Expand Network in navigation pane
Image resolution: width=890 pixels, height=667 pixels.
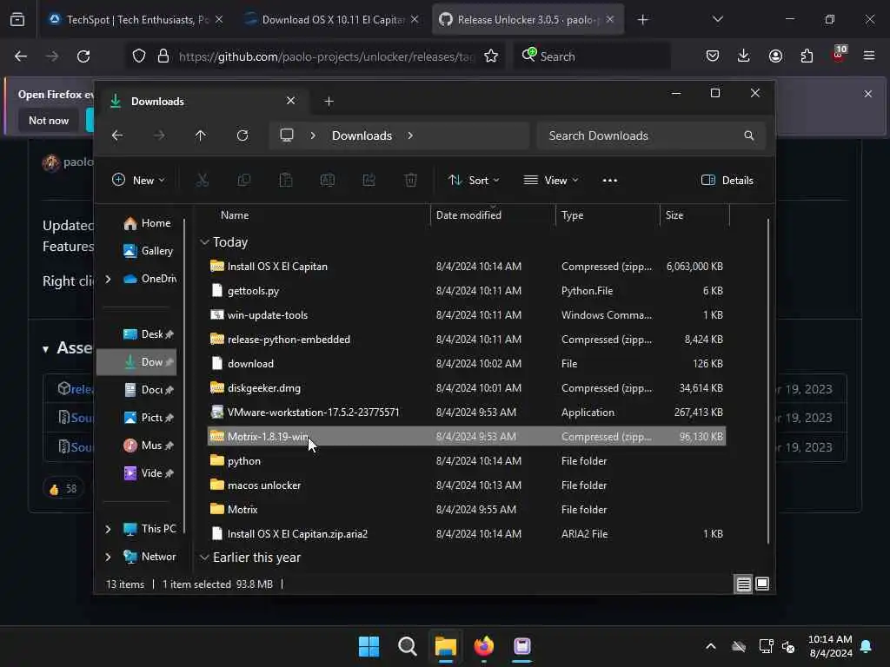[x=108, y=557]
